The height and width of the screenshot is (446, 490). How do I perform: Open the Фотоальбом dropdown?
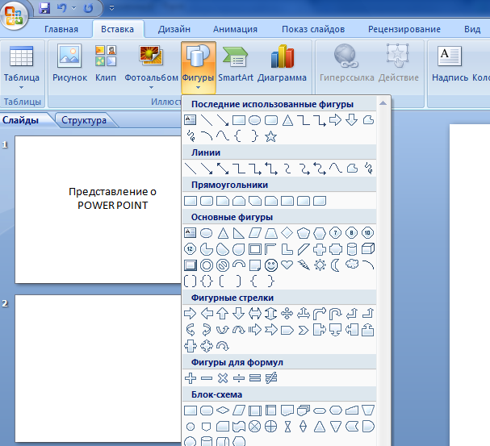tap(151, 67)
